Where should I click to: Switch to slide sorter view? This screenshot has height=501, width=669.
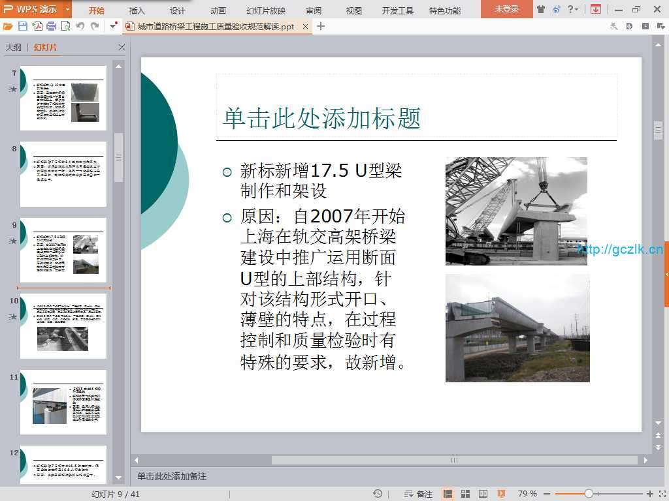pos(466,494)
